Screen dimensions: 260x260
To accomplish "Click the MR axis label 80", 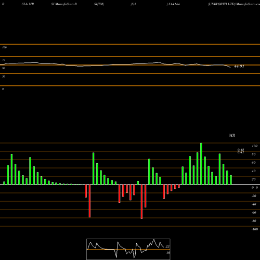I will point(254,154).
